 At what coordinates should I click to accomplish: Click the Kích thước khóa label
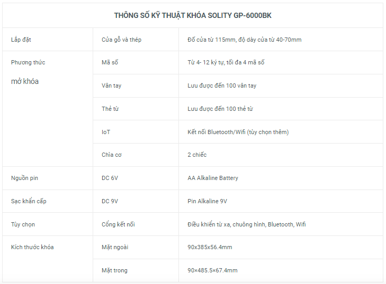click(x=32, y=247)
